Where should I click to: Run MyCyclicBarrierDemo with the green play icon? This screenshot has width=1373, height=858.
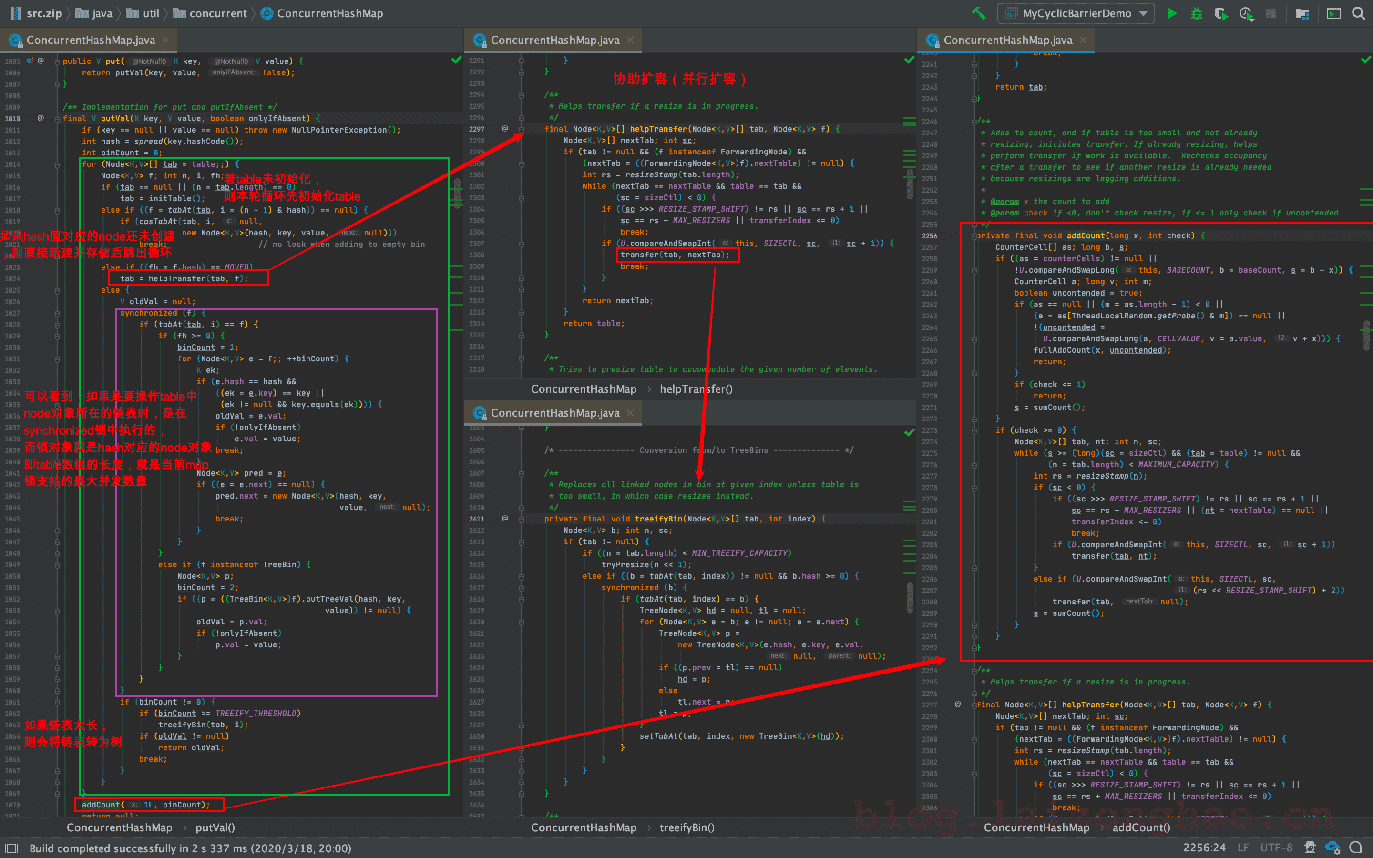click(x=1172, y=13)
